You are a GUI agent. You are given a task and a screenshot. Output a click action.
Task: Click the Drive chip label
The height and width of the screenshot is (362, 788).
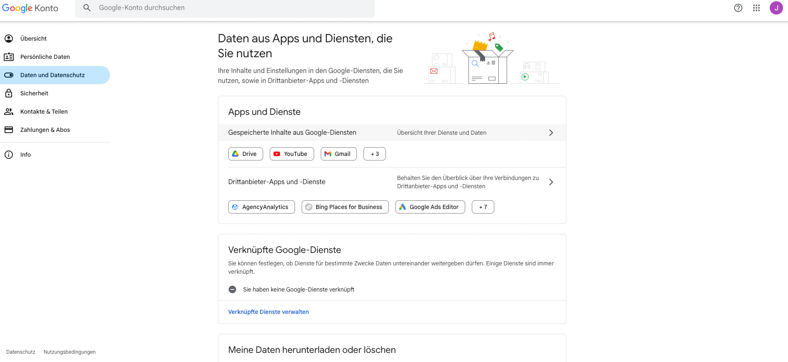coord(249,154)
